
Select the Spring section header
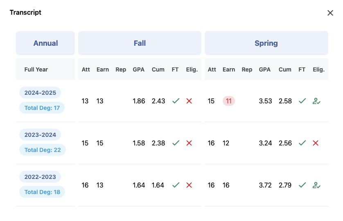266,43
